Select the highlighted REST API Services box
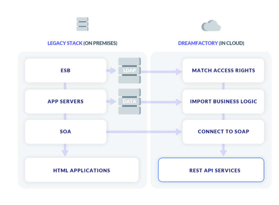The image size is (279, 205). (211, 170)
